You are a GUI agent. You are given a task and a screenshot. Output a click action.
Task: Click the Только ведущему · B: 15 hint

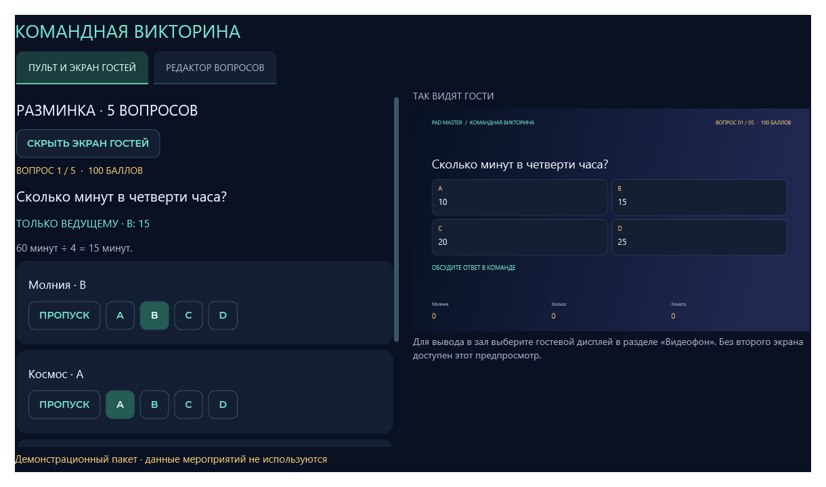[83, 223]
